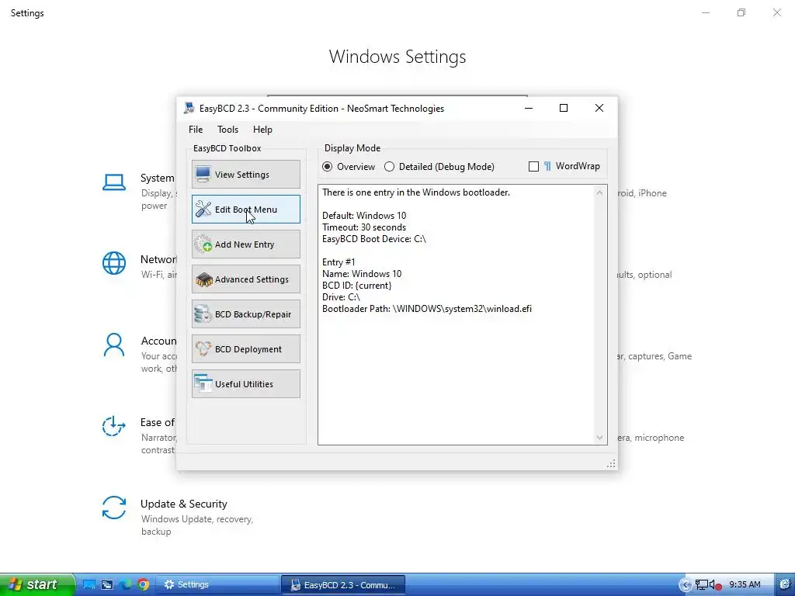Screen dimensions: 795x596
Task: Launch Microsoft Edge from the taskbar
Action: (x=125, y=585)
